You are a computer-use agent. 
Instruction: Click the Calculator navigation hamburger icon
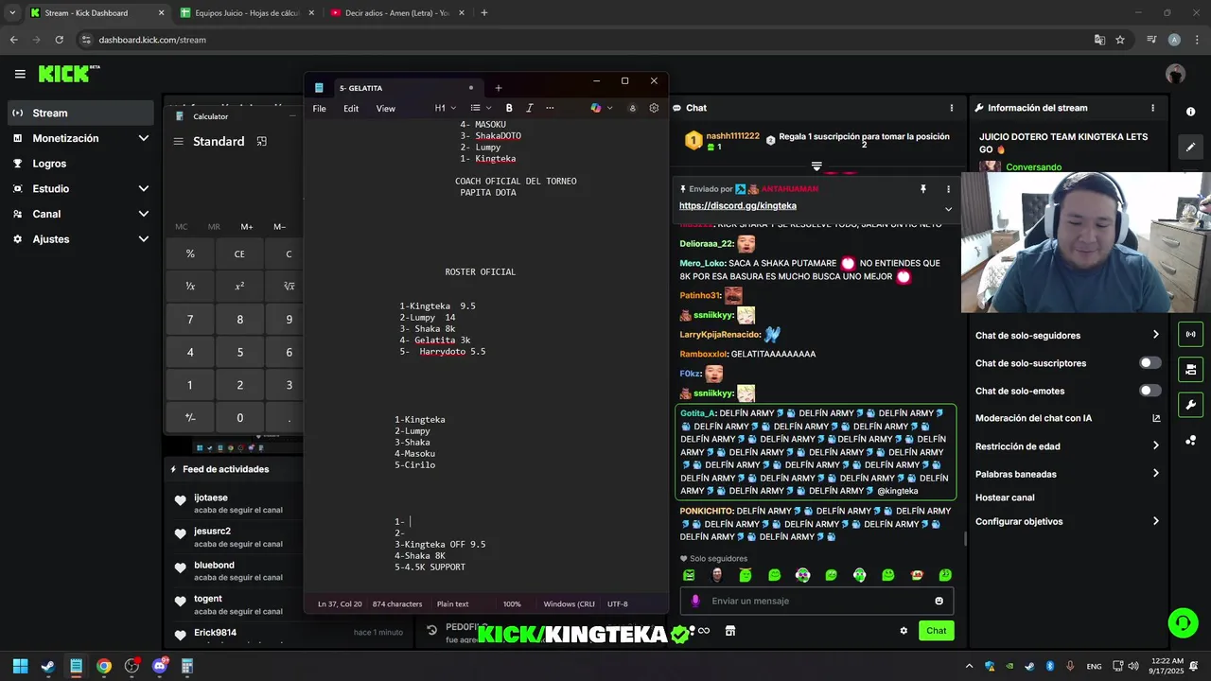tap(178, 141)
